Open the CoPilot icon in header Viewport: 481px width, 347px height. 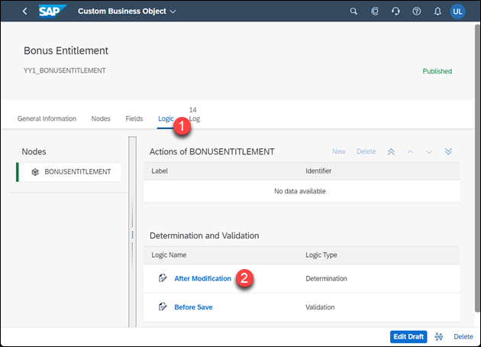click(x=375, y=11)
